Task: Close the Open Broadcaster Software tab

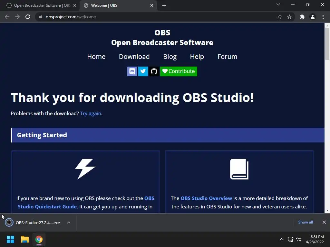Action: pyautogui.click(x=75, y=5)
